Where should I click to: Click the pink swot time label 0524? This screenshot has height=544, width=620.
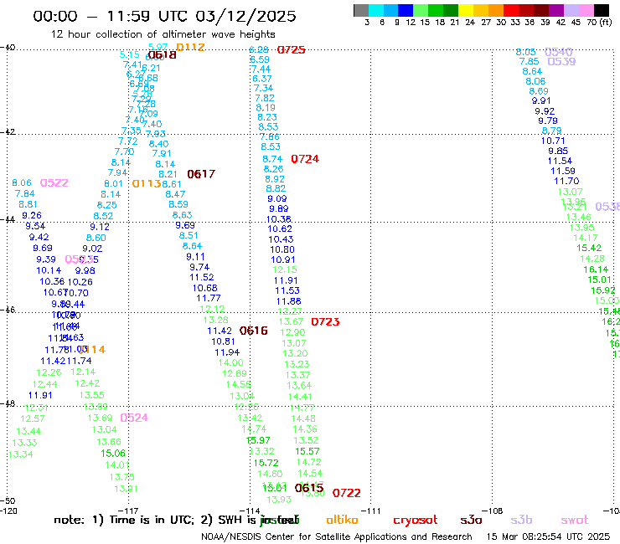[x=134, y=418]
